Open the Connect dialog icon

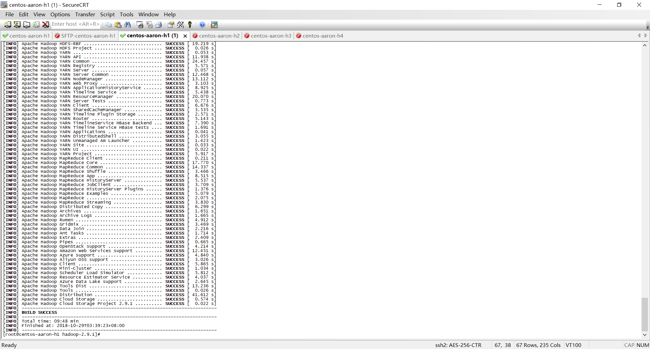click(7, 25)
